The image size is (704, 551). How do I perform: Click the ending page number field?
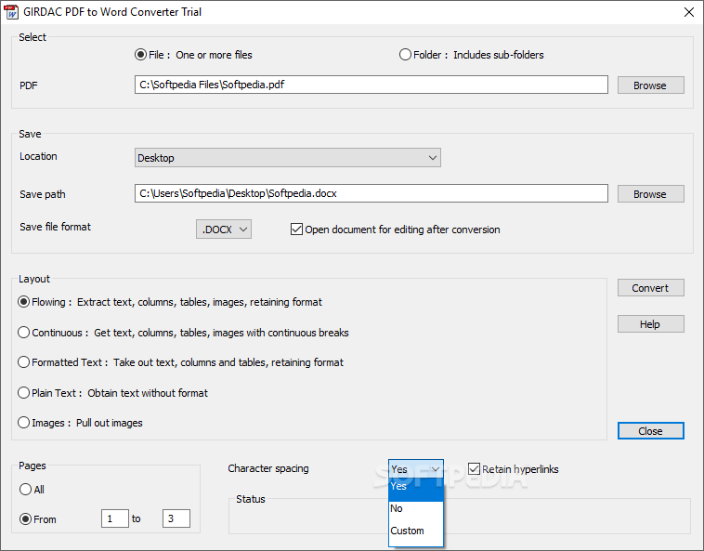pos(176,518)
